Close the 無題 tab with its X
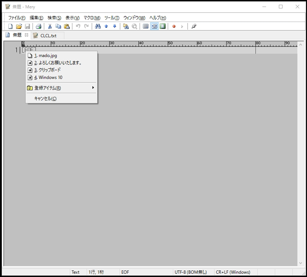The width and height of the screenshot is (307, 277). click(x=26, y=35)
